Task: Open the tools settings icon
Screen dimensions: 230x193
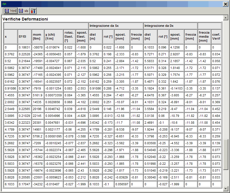Action: [x=33, y=11]
